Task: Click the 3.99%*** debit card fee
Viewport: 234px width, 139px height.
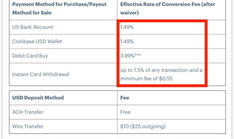Action: [131, 56]
